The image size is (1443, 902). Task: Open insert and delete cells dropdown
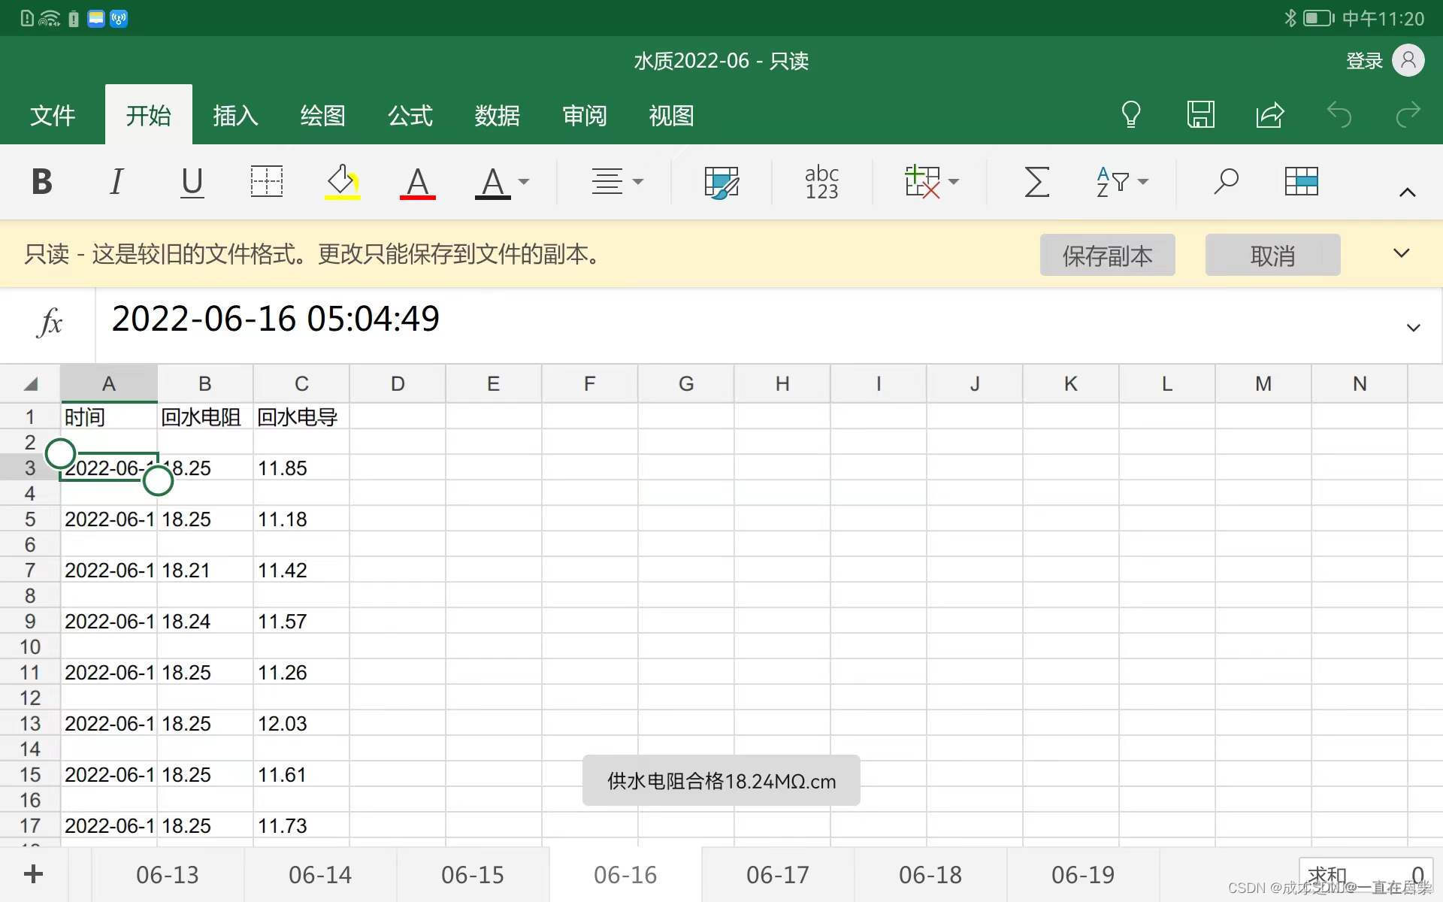point(932,182)
